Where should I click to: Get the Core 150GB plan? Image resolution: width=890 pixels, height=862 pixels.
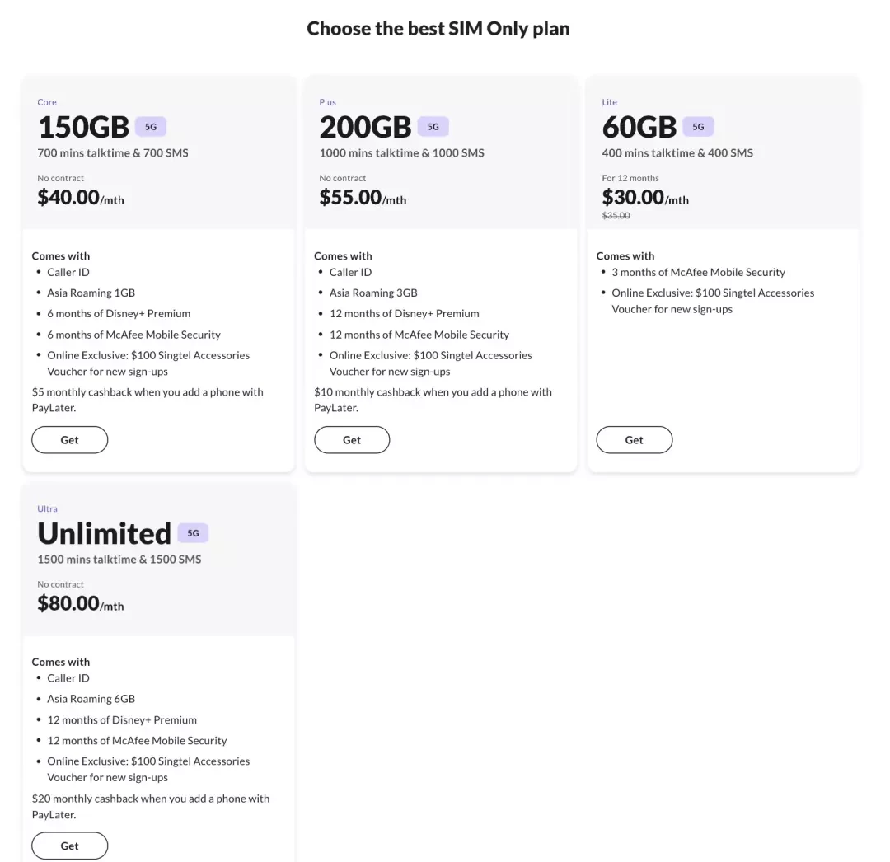(70, 440)
